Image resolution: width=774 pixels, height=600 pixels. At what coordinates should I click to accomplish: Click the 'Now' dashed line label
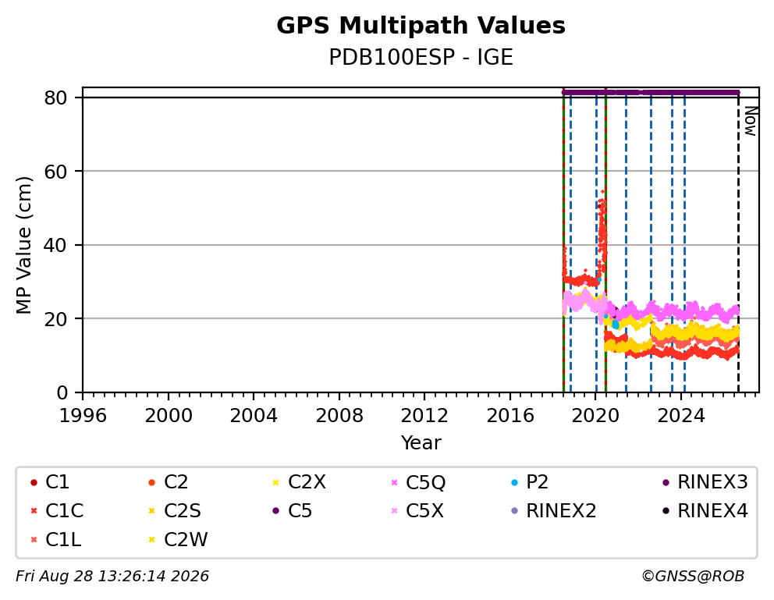pos(750,122)
